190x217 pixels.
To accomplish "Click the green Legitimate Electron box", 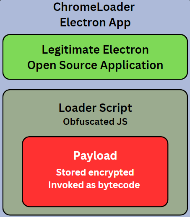I will click(x=95, y=57).
